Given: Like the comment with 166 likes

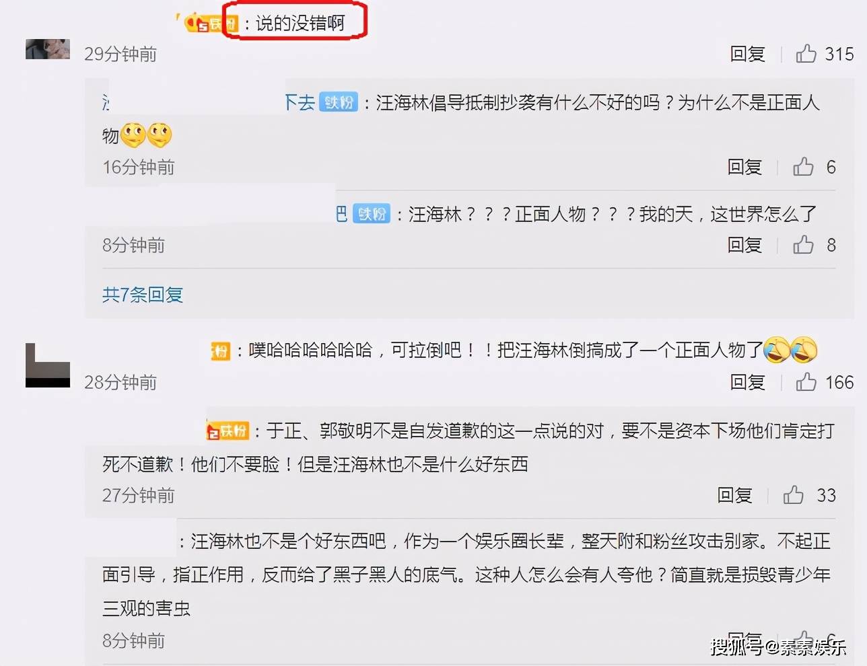Looking at the screenshot, I should 806,382.
